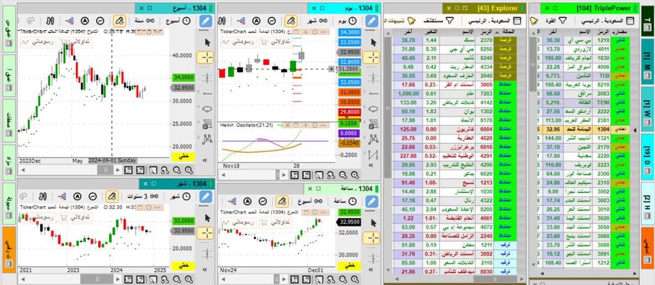Click the 34.3000 blue price label
The width and height of the screenshot is (655, 285).
tap(350, 33)
